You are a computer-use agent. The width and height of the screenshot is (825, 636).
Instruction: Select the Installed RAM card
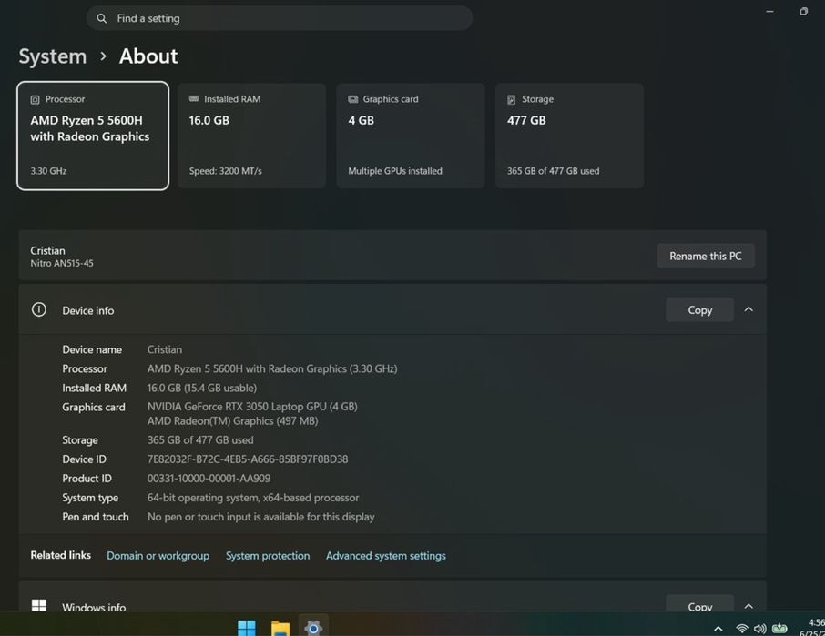pos(252,136)
